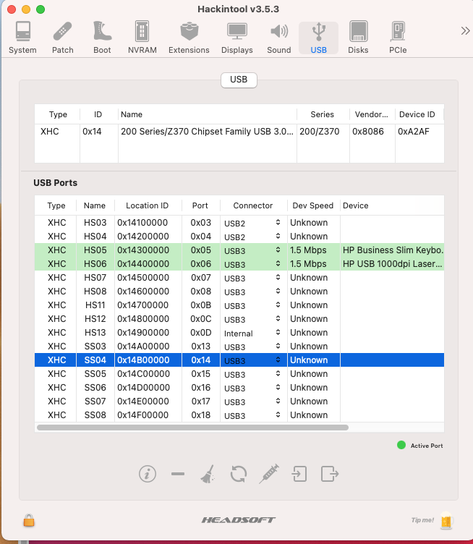Click the orange padlock icon
Image resolution: width=473 pixels, height=544 pixels.
tap(29, 520)
